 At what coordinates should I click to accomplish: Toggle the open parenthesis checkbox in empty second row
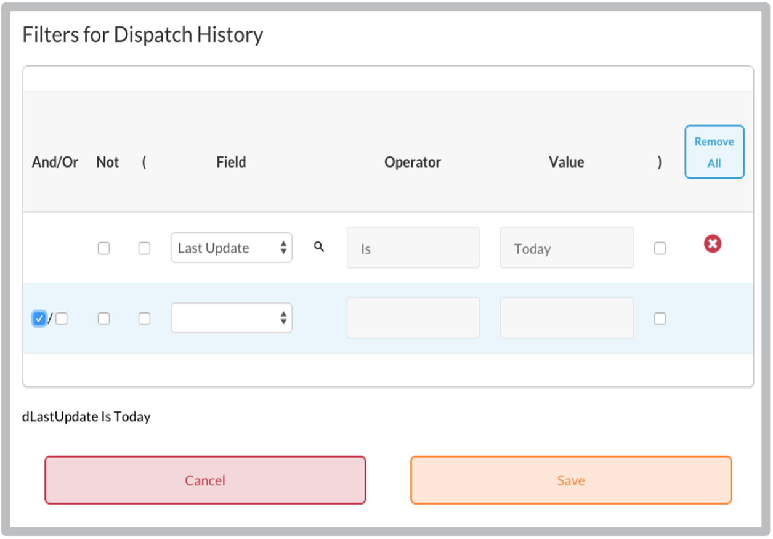point(144,318)
